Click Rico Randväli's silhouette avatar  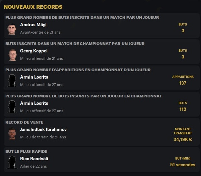(x=12, y=162)
